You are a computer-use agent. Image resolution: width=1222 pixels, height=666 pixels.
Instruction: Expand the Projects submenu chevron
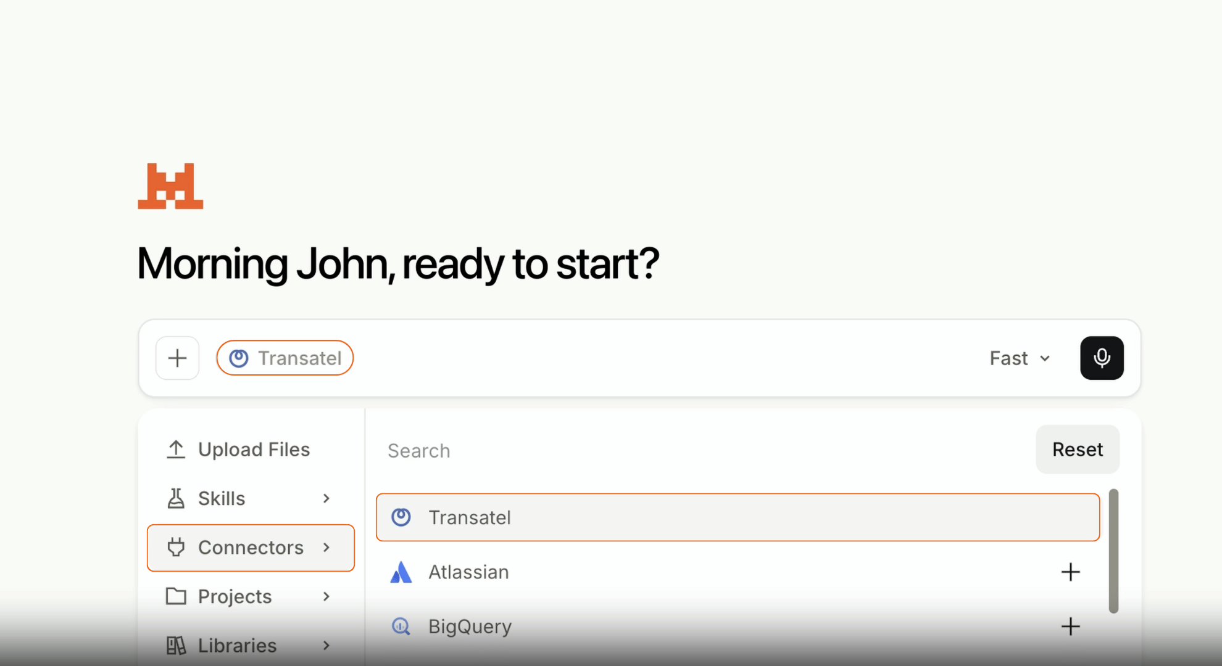(326, 596)
